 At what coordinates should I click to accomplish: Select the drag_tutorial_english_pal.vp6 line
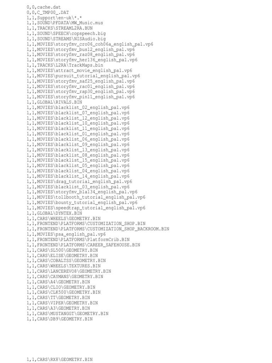point(79,181)
